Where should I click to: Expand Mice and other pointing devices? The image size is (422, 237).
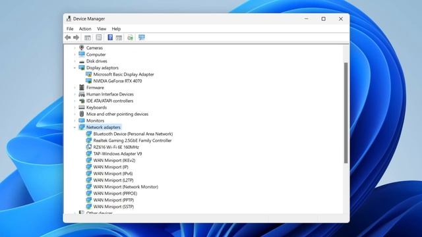[x=75, y=114]
